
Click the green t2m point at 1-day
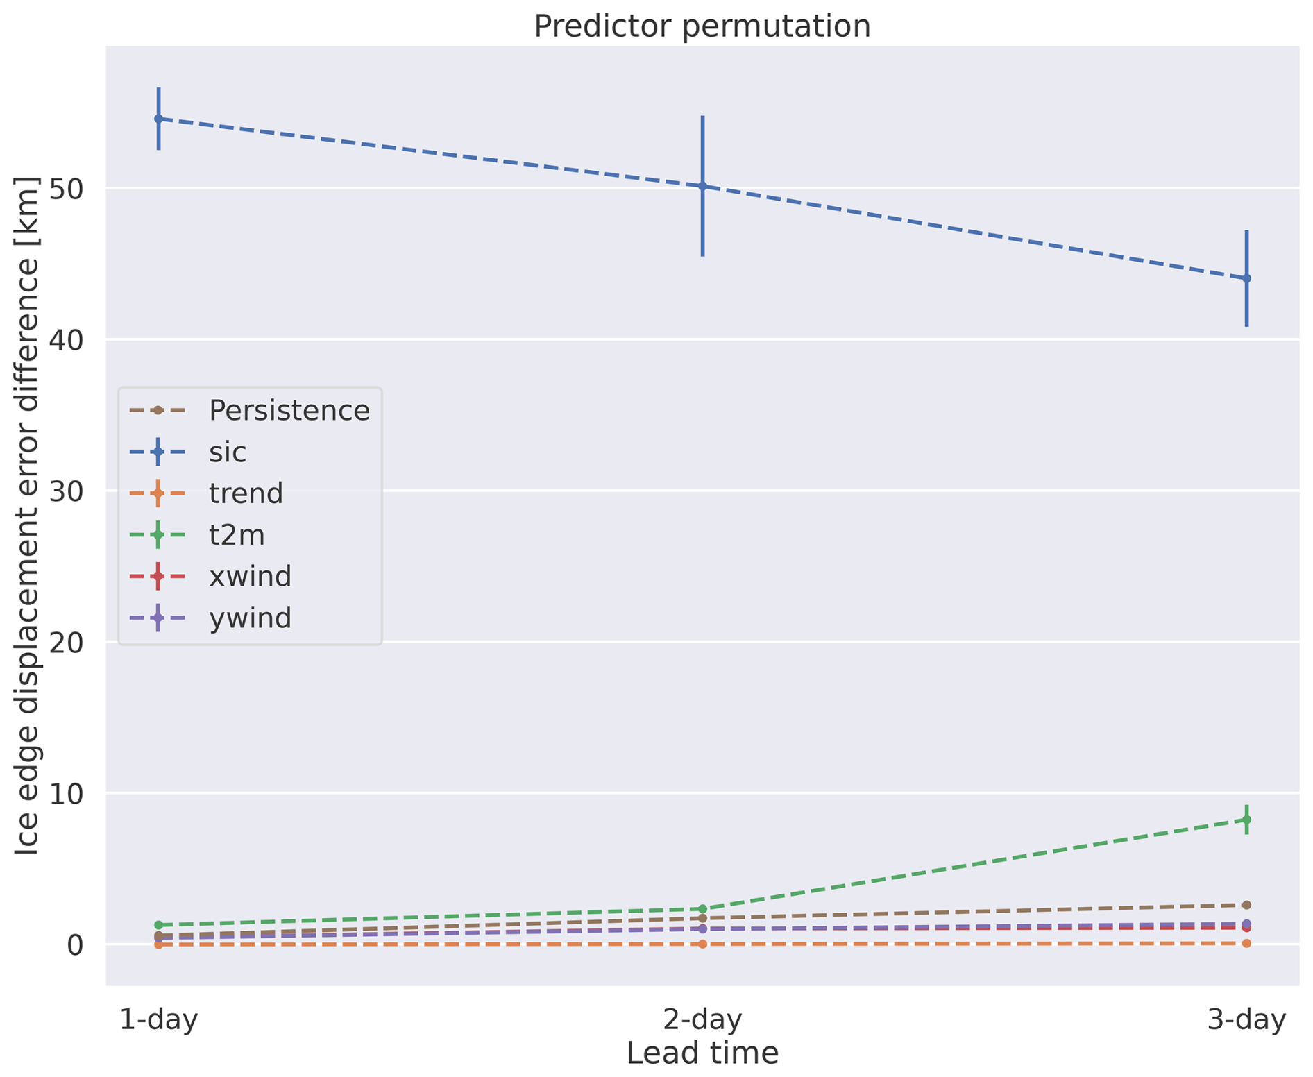158,925
